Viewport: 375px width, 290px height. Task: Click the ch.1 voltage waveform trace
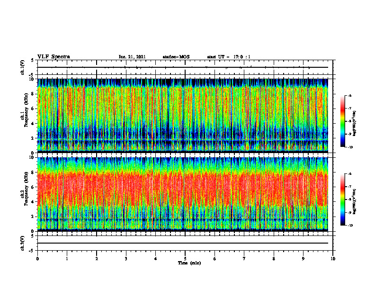tap(183, 67)
